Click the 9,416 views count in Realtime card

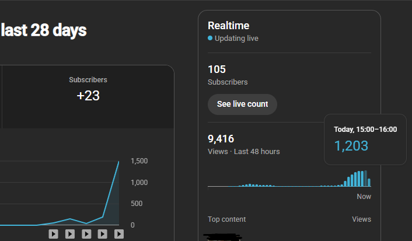coord(221,139)
